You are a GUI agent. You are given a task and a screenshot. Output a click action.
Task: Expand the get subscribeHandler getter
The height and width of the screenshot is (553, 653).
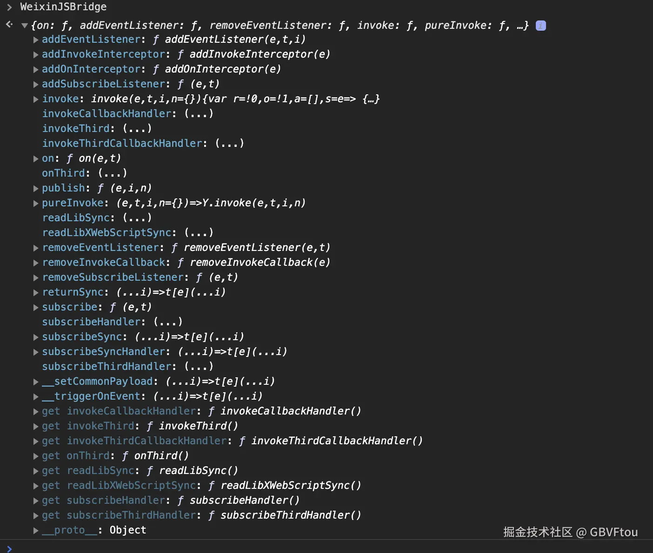[x=36, y=501]
